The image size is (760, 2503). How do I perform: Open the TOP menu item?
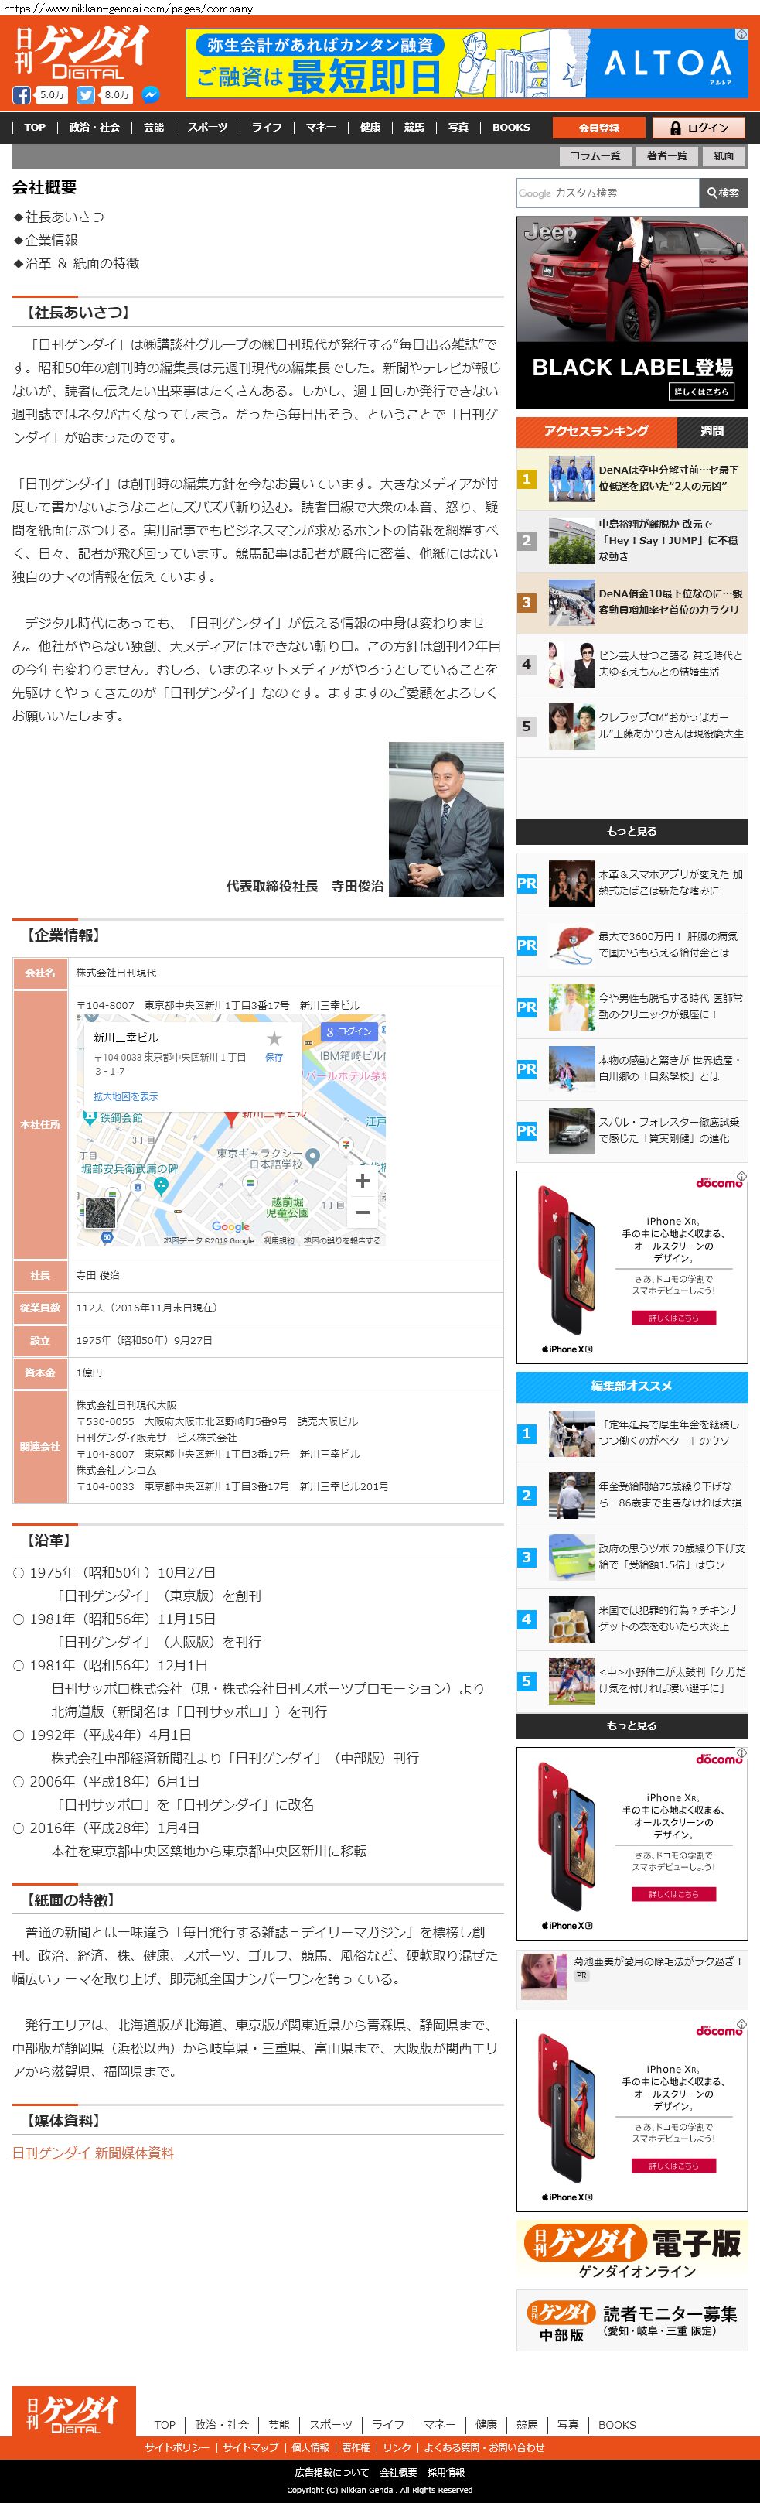[35, 128]
